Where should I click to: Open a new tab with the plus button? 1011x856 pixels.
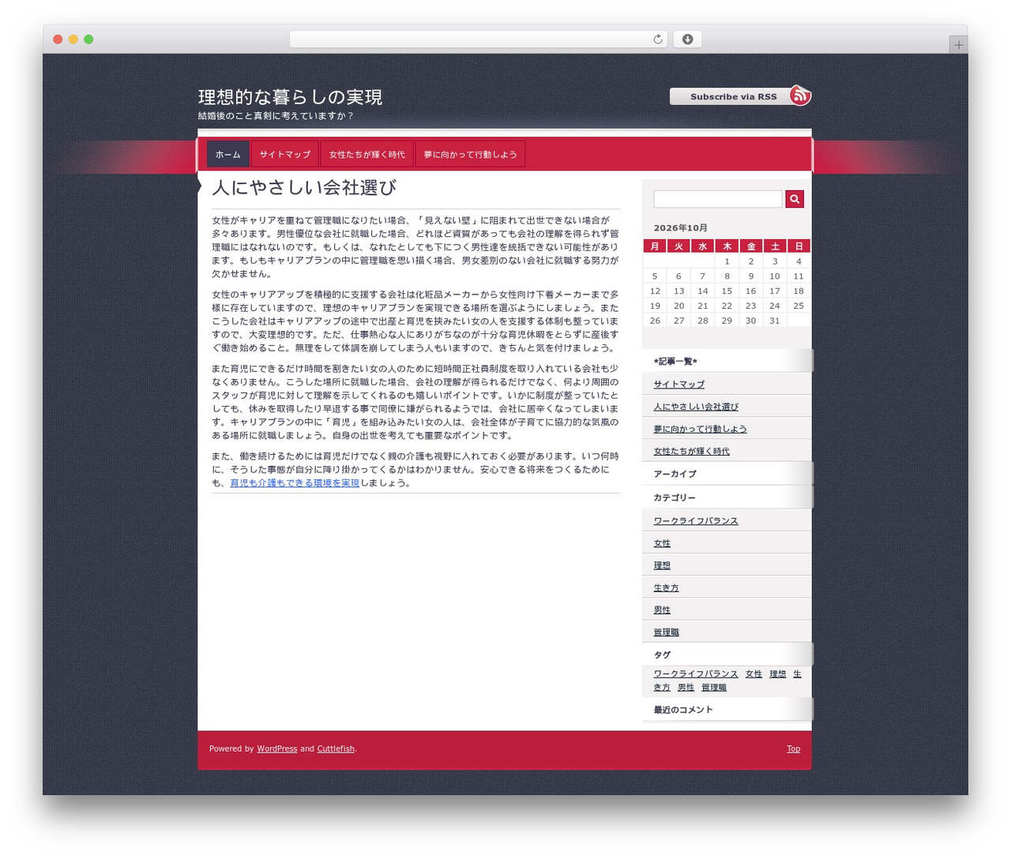[958, 45]
